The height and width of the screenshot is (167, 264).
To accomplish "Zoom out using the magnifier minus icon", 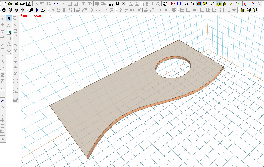I will (x=152, y=3).
